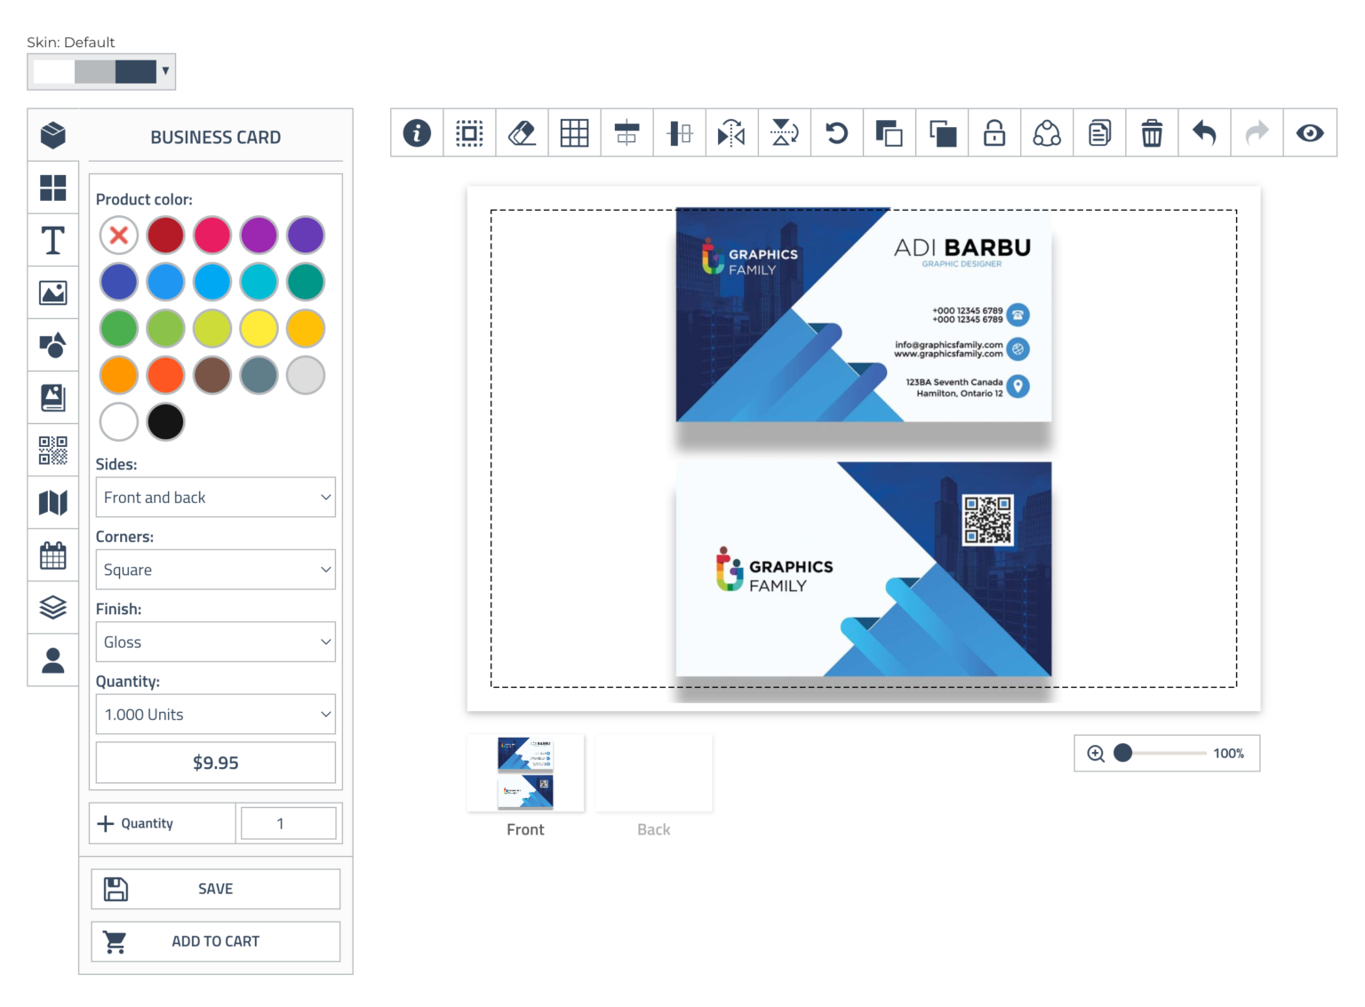
Task: Open the Layers panel icon
Action: point(53,608)
